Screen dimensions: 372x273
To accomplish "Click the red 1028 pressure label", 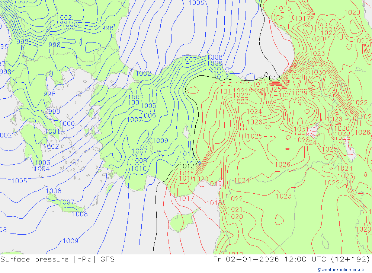I will tap(302, 140).
